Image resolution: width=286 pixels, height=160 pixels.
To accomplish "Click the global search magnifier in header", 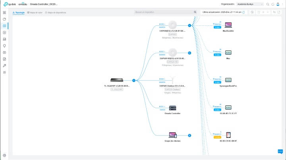I will [x=268, y=4].
